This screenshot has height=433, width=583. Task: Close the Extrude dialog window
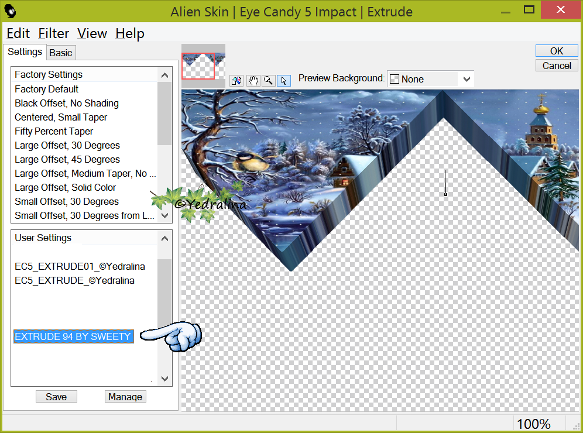click(x=561, y=10)
